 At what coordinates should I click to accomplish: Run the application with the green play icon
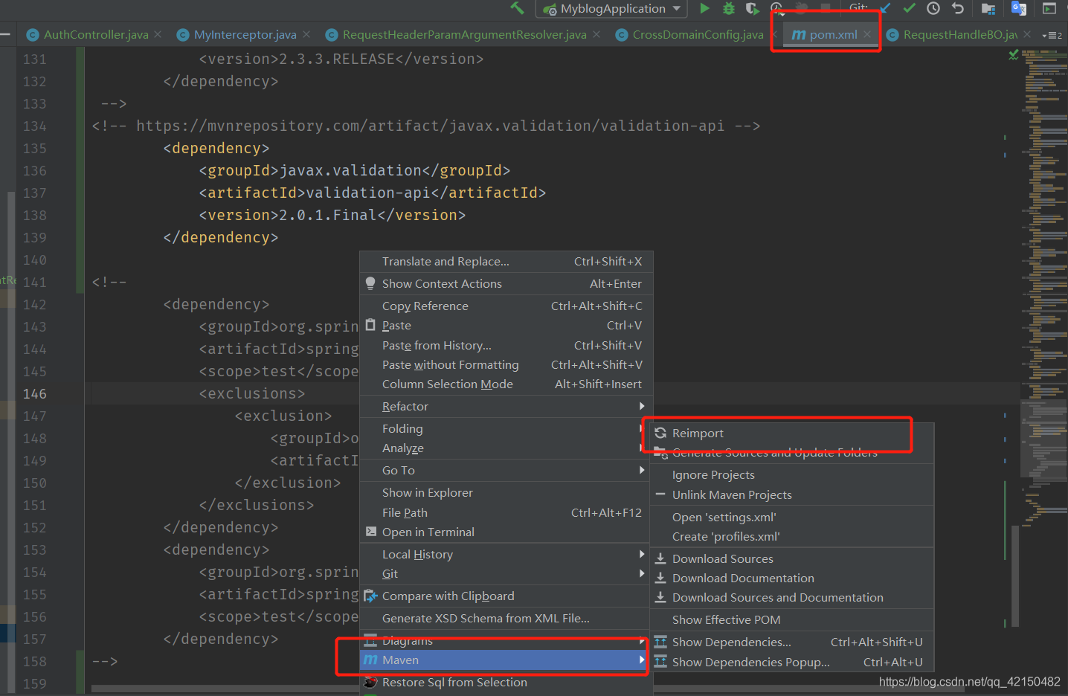pyautogui.click(x=704, y=8)
